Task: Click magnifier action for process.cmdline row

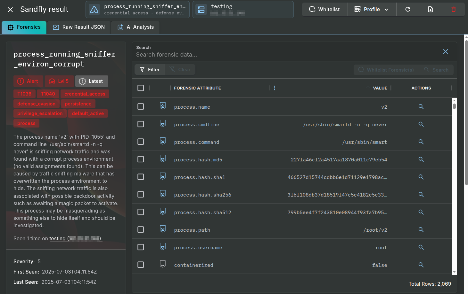Action: pyautogui.click(x=421, y=124)
